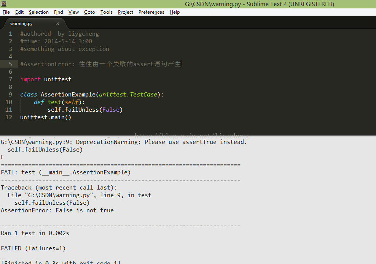The width and height of the screenshot is (376, 264).
Task: Click the 'FAIL: test (__main__.AssertionExample)' line
Action: tap(66, 172)
